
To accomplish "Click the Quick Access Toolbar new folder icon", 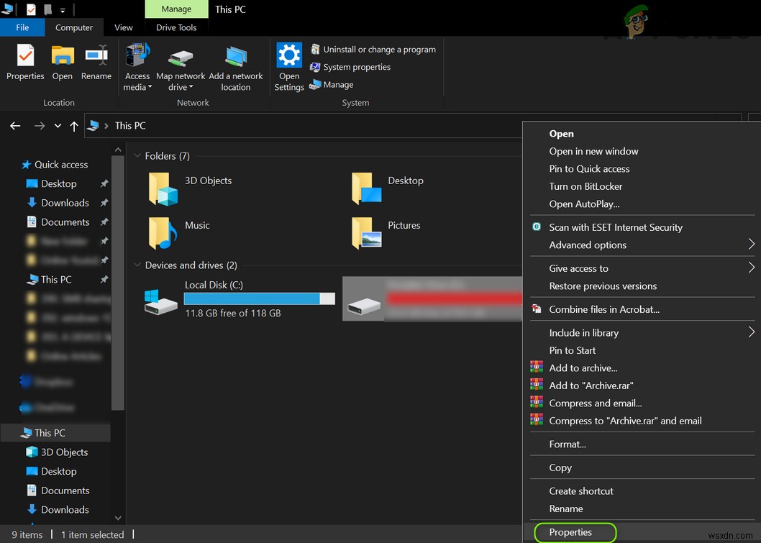I will (47, 9).
